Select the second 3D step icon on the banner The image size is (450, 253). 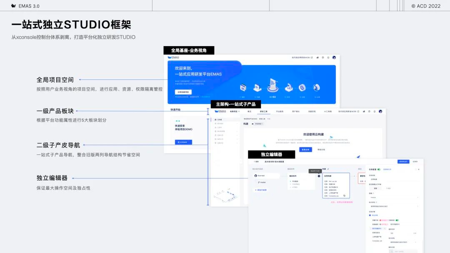257,88
